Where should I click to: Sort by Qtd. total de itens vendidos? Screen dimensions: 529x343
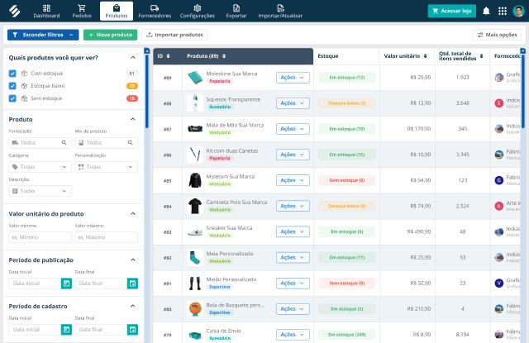click(x=481, y=56)
